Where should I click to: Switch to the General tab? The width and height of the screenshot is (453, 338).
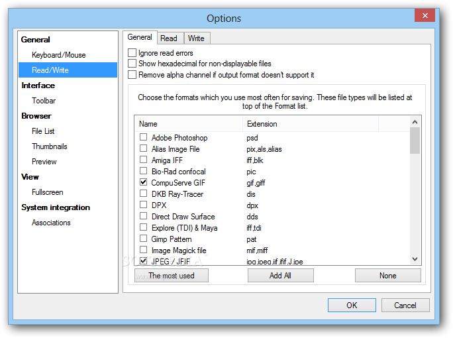coord(140,37)
